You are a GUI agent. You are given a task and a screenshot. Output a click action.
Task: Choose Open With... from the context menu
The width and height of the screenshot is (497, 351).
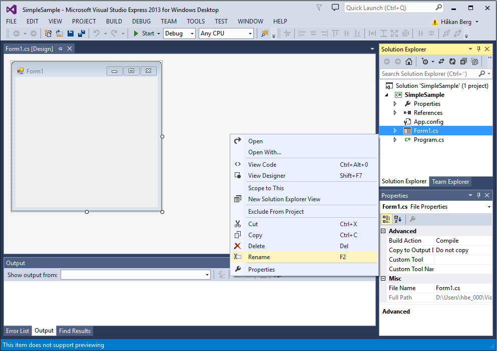pos(304,152)
